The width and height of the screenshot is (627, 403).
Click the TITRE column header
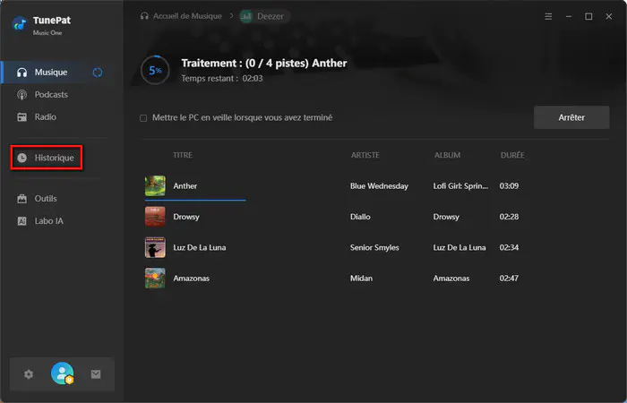[183, 155]
